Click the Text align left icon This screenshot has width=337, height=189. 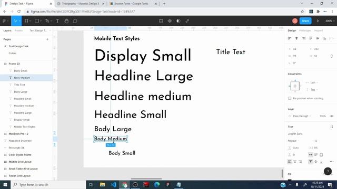pos(290,162)
